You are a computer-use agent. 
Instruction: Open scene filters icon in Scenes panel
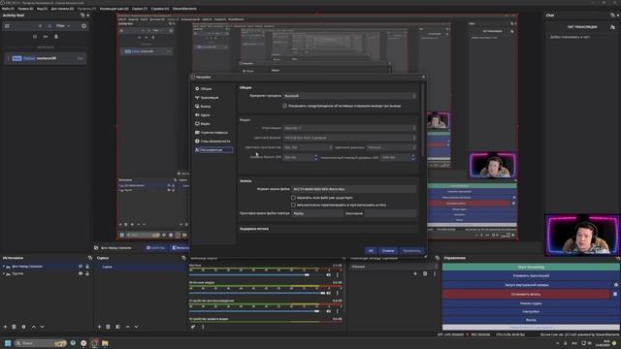(x=118, y=327)
